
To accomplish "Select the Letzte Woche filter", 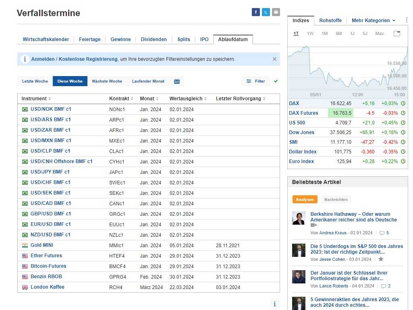I will (35, 81).
